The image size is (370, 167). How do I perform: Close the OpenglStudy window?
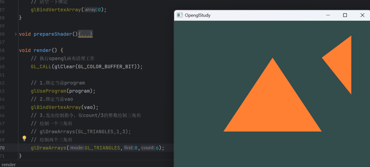click(362, 15)
